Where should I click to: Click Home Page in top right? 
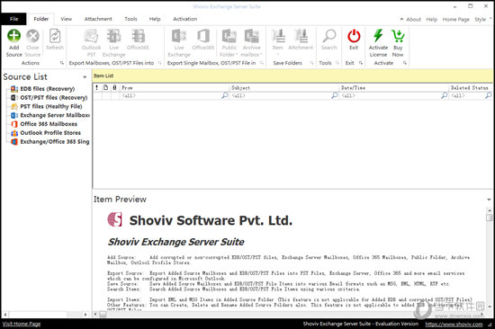[x=456, y=19]
